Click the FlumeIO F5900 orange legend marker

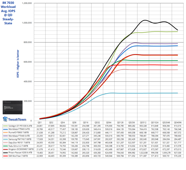[x=5, y=133]
